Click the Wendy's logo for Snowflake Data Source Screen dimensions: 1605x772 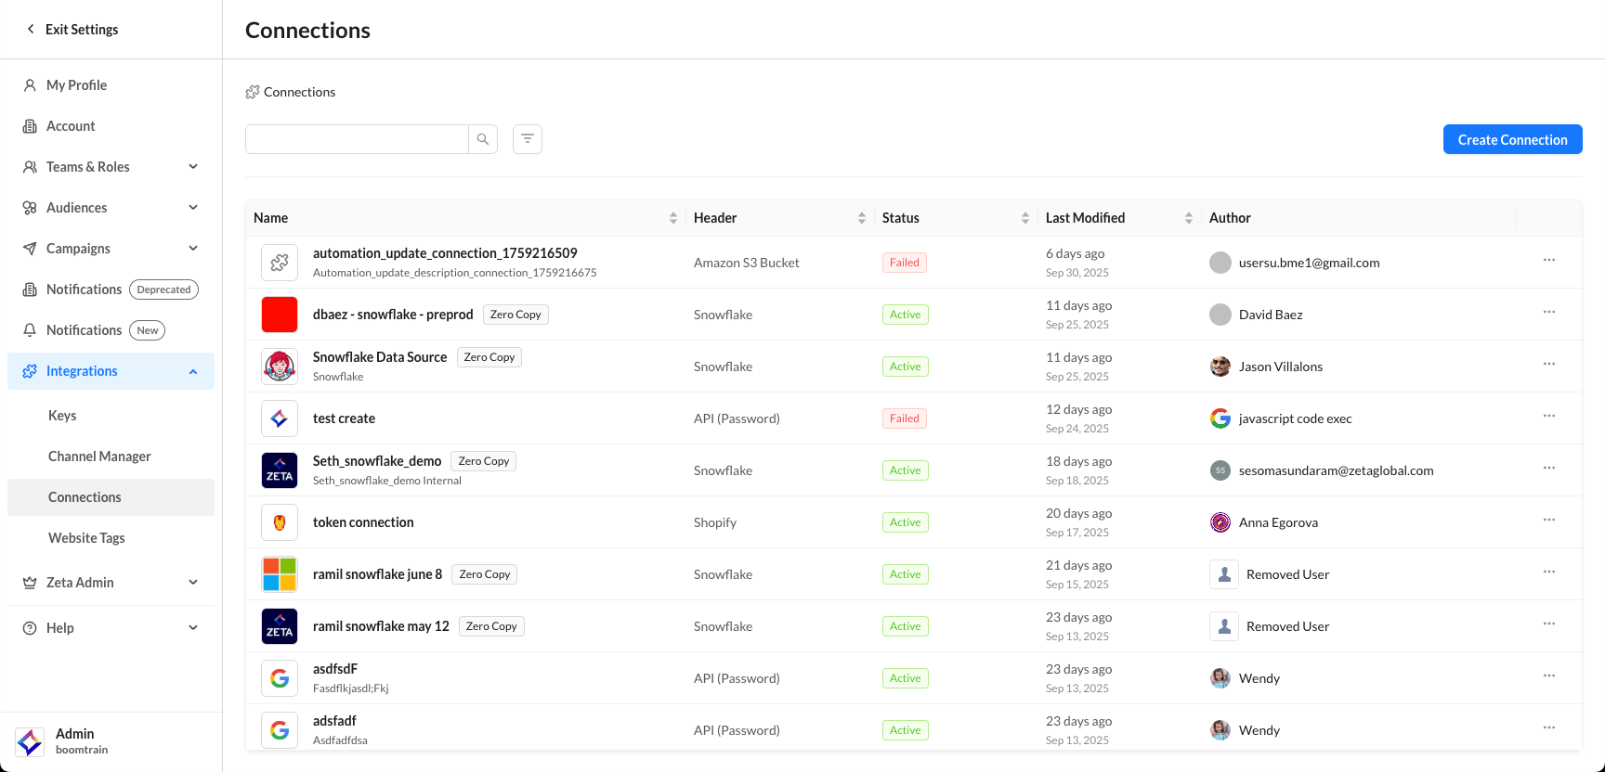pyautogui.click(x=280, y=367)
